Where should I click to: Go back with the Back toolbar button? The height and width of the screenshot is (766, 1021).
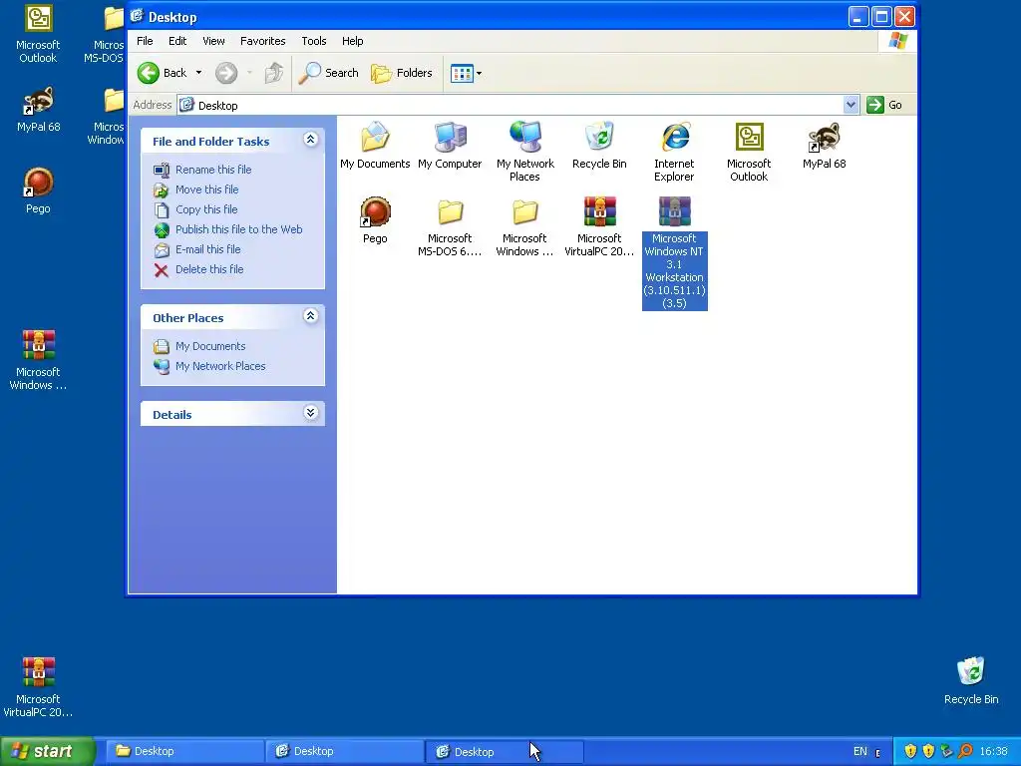point(163,73)
